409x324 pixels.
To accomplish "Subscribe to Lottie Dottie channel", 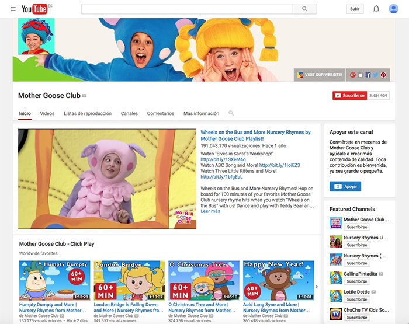I will (357, 299).
